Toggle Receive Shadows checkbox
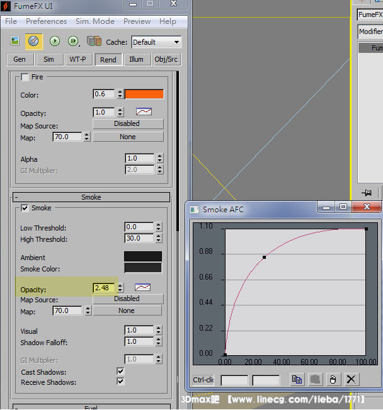The height and width of the screenshot is (410, 383). [120, 381]
